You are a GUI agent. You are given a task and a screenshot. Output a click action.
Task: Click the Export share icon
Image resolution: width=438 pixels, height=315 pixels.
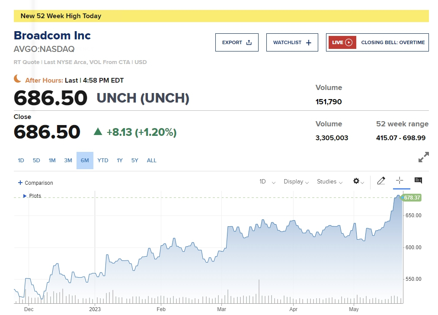[249, 42]
